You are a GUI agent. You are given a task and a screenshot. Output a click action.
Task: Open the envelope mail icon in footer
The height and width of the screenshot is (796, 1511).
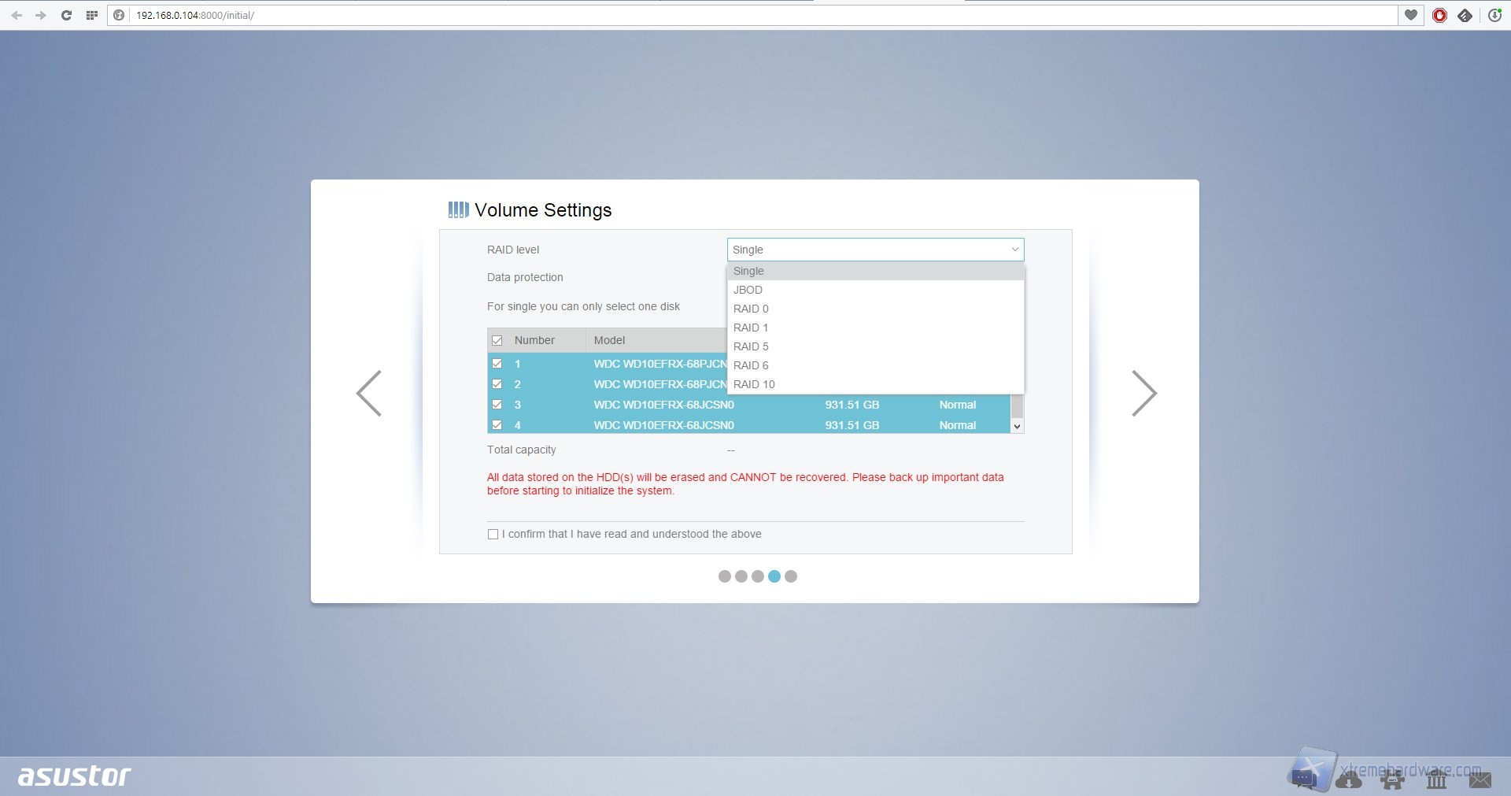click(x=1480, y=779)
